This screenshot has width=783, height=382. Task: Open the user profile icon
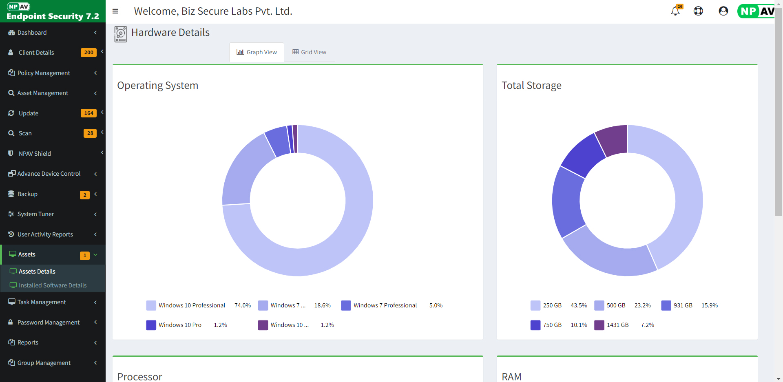723,11
